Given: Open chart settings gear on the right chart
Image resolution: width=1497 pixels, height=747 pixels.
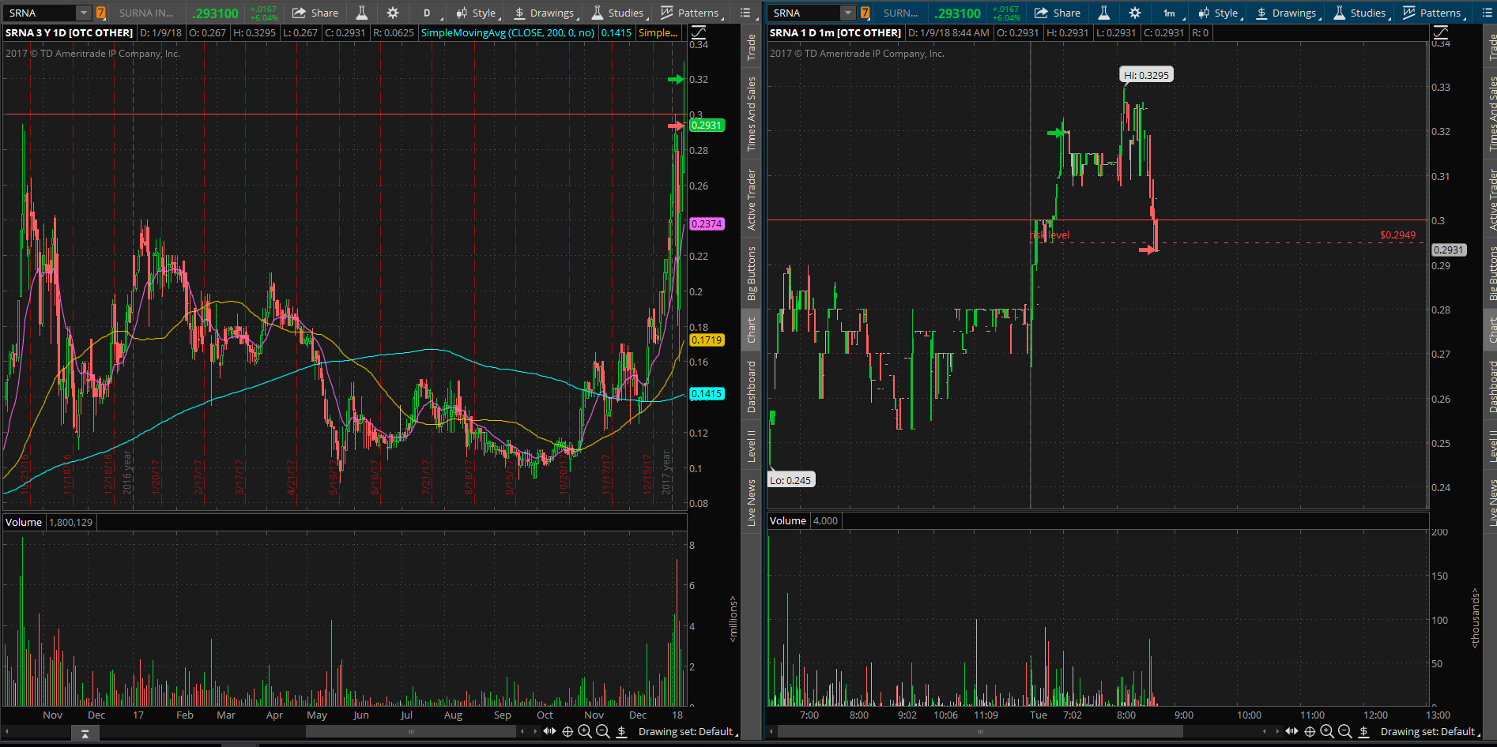Looking at the screenshot, I should click(1135, 13).
